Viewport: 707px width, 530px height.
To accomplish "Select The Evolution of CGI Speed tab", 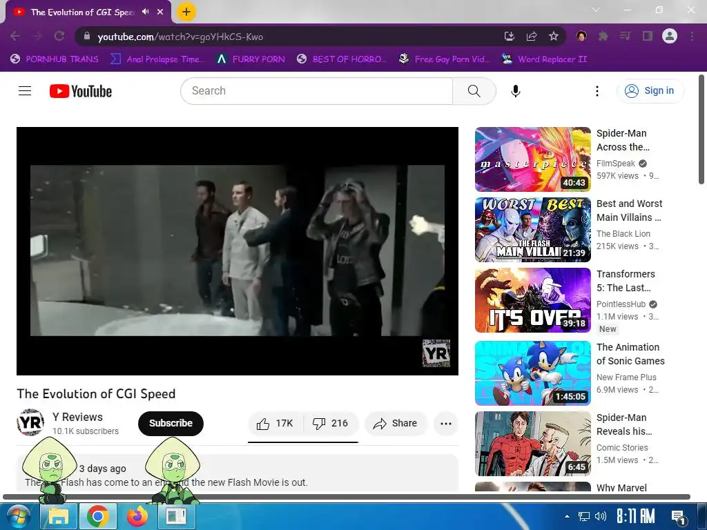I will tap(86, 12).
